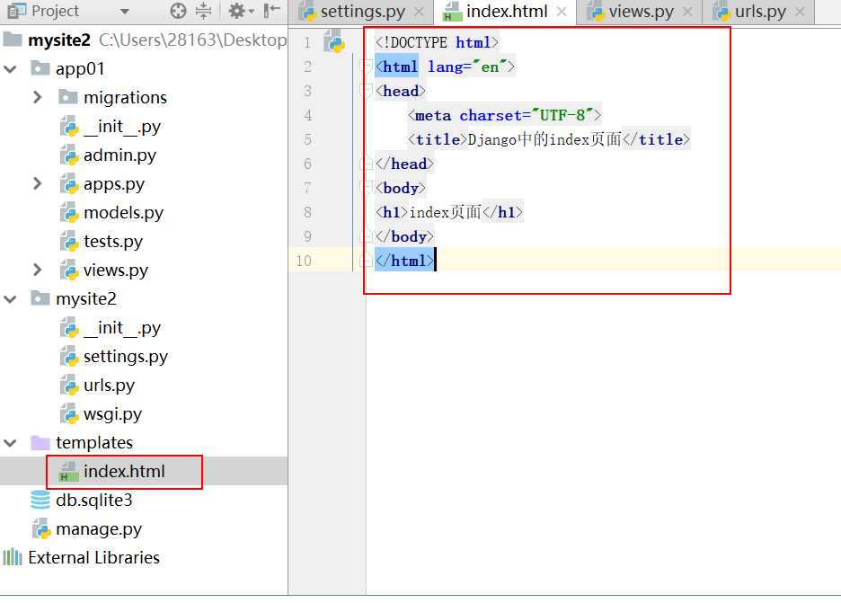Expand the migrations folder
Screen dimensions: 841x603
click(37, 97)
